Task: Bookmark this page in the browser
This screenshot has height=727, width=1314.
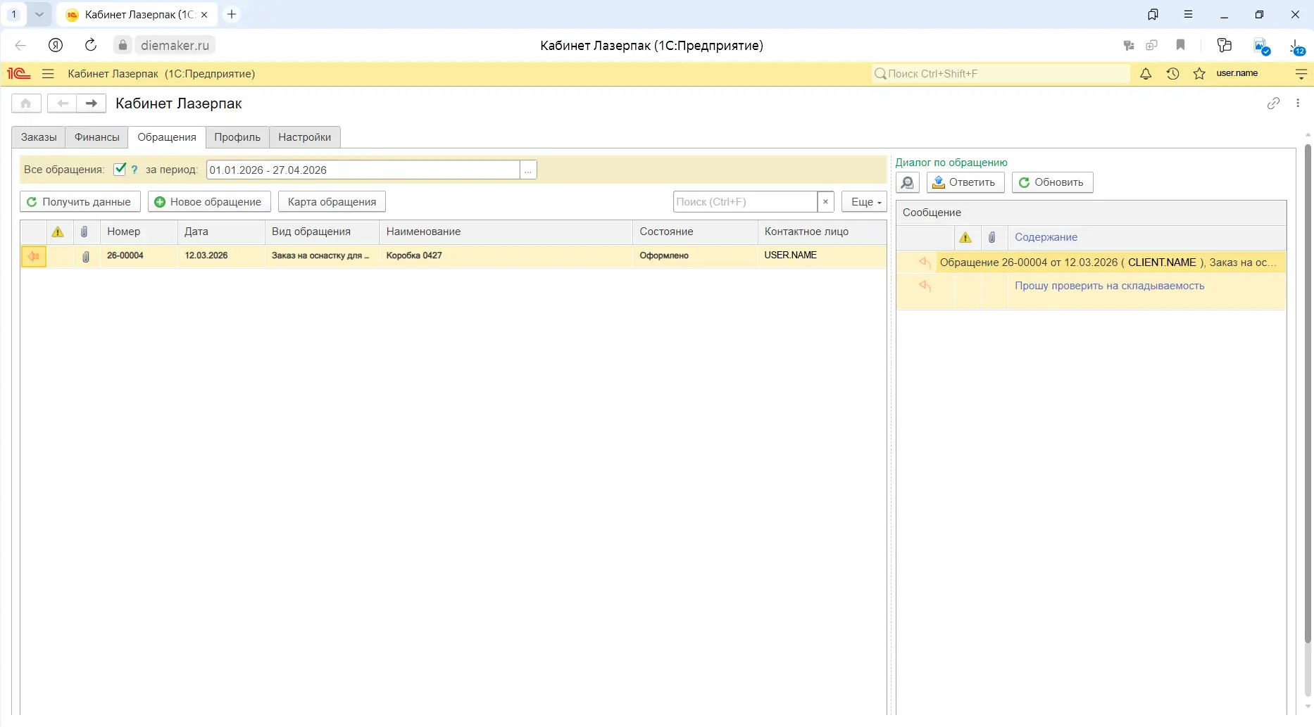Action: [1181, 45]
